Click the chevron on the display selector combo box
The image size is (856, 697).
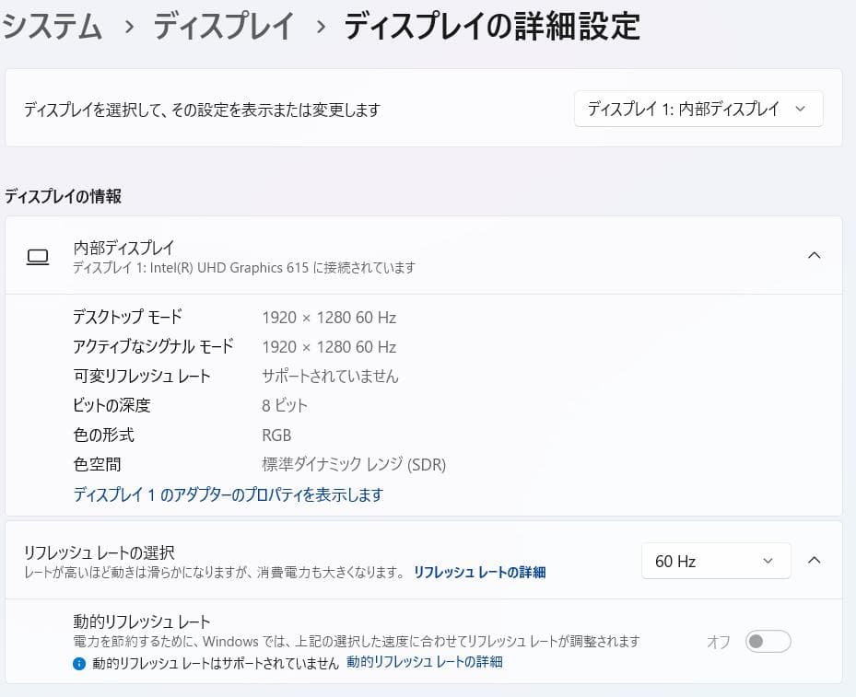801,109
